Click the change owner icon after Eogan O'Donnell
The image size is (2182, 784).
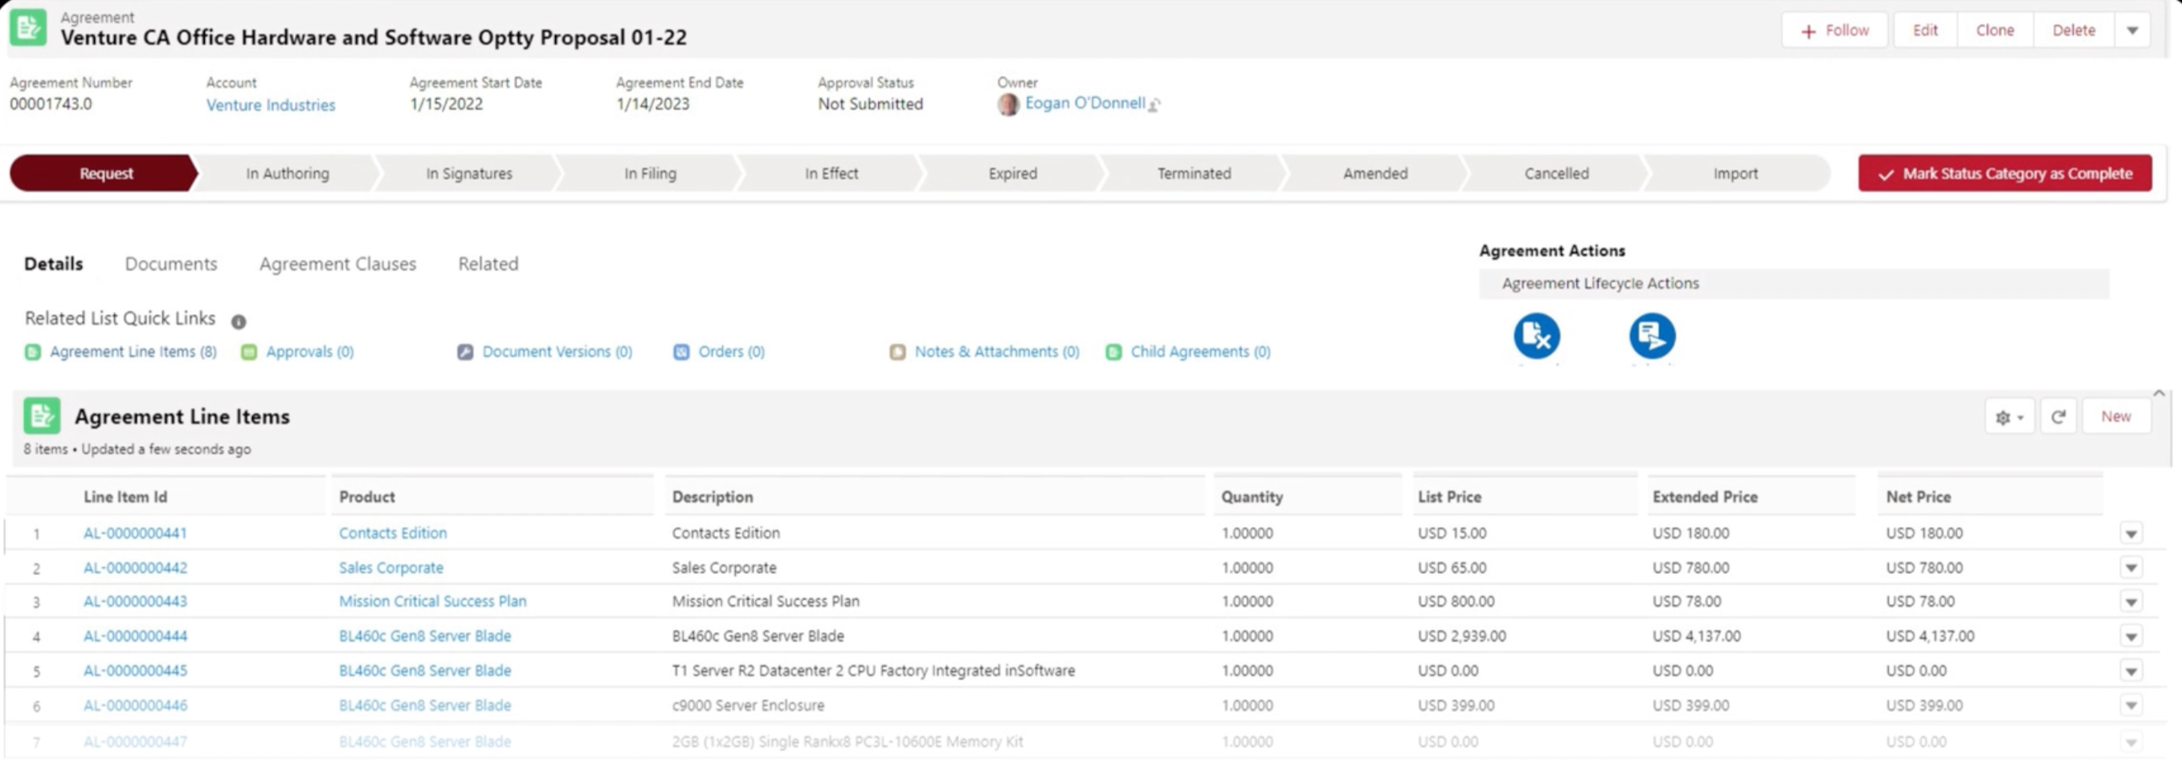pos(1154,105)
